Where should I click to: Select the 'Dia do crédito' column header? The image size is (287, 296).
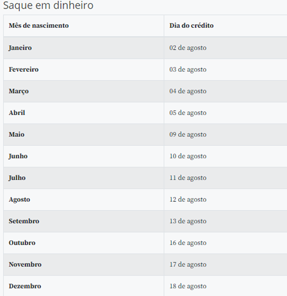[191, 25]
